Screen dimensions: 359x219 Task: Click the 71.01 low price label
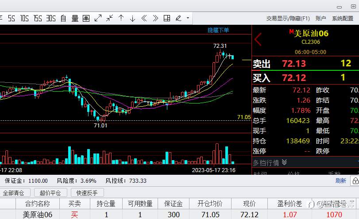100,125
